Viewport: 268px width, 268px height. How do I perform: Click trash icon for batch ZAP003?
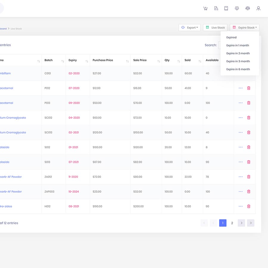249,191
